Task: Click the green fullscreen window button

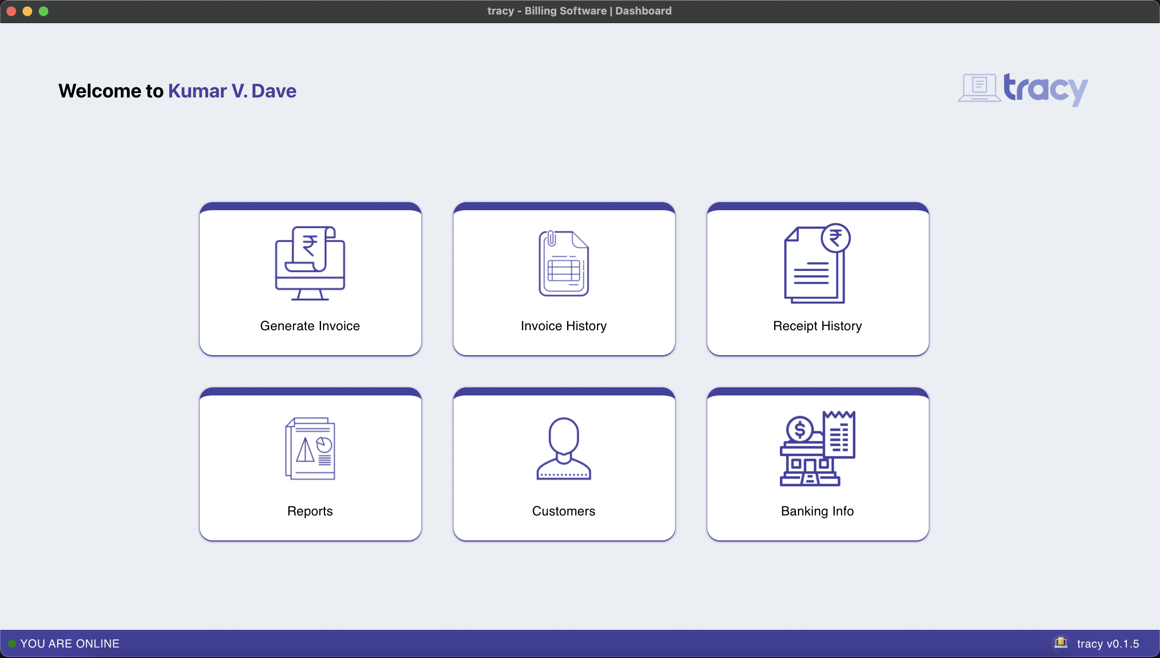Action: coord(43,11)
